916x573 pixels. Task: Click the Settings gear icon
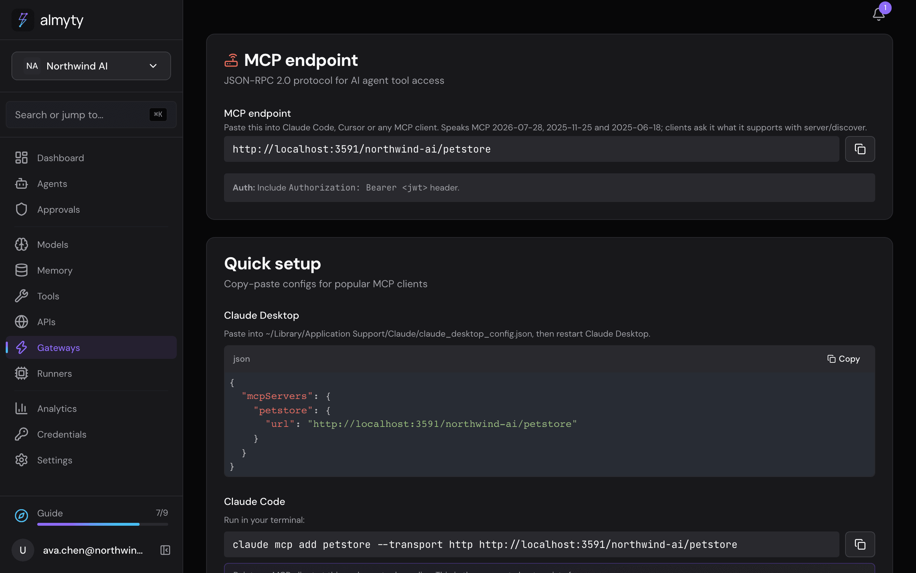21,460
